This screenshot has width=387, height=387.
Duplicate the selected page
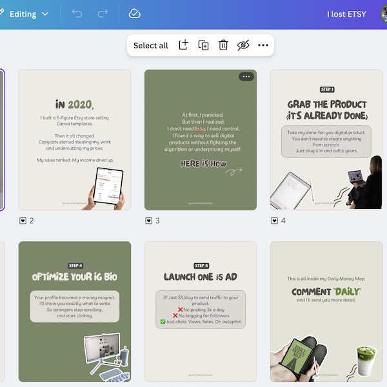coord(203,45)
